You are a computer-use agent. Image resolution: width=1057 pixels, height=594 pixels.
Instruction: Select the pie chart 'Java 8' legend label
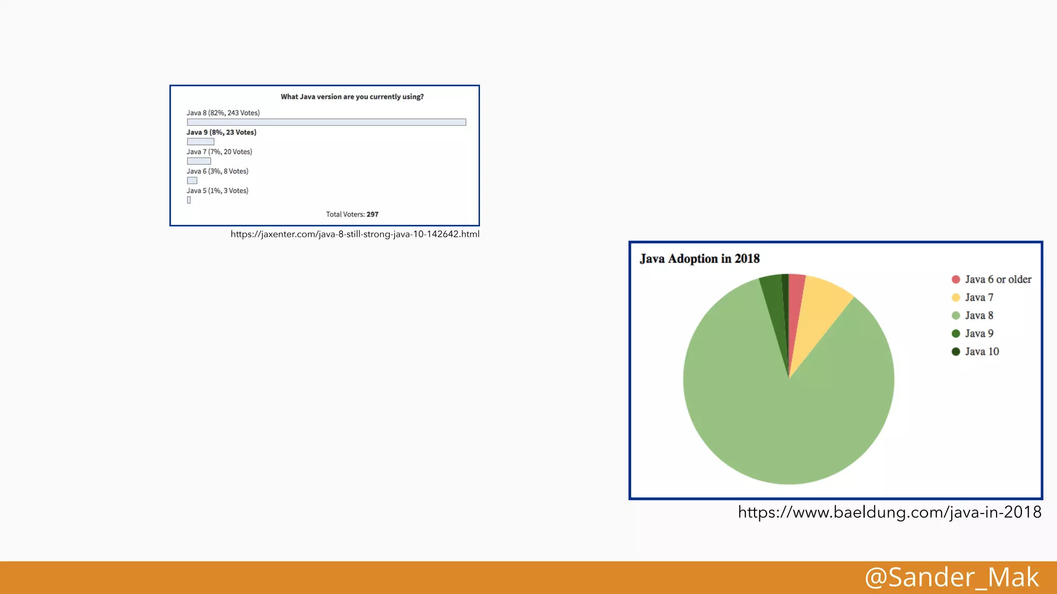pyautogui.click(x=979, y=316)
